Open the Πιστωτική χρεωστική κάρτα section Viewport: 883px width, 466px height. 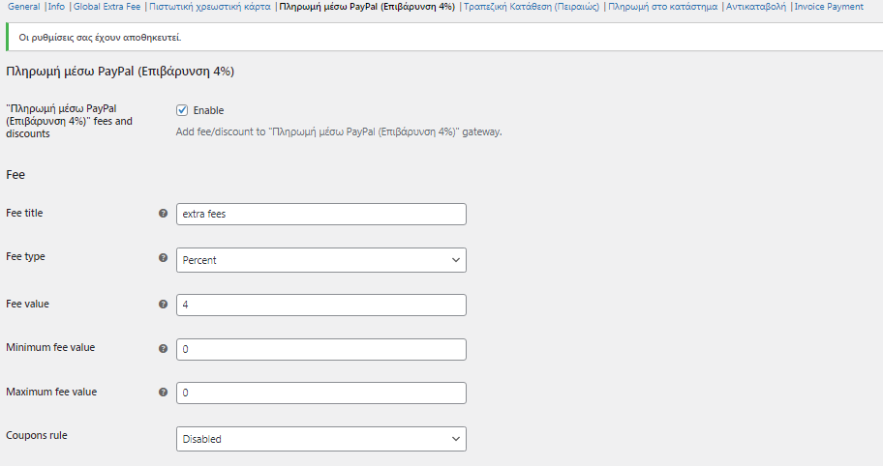(x=209, y=7)
